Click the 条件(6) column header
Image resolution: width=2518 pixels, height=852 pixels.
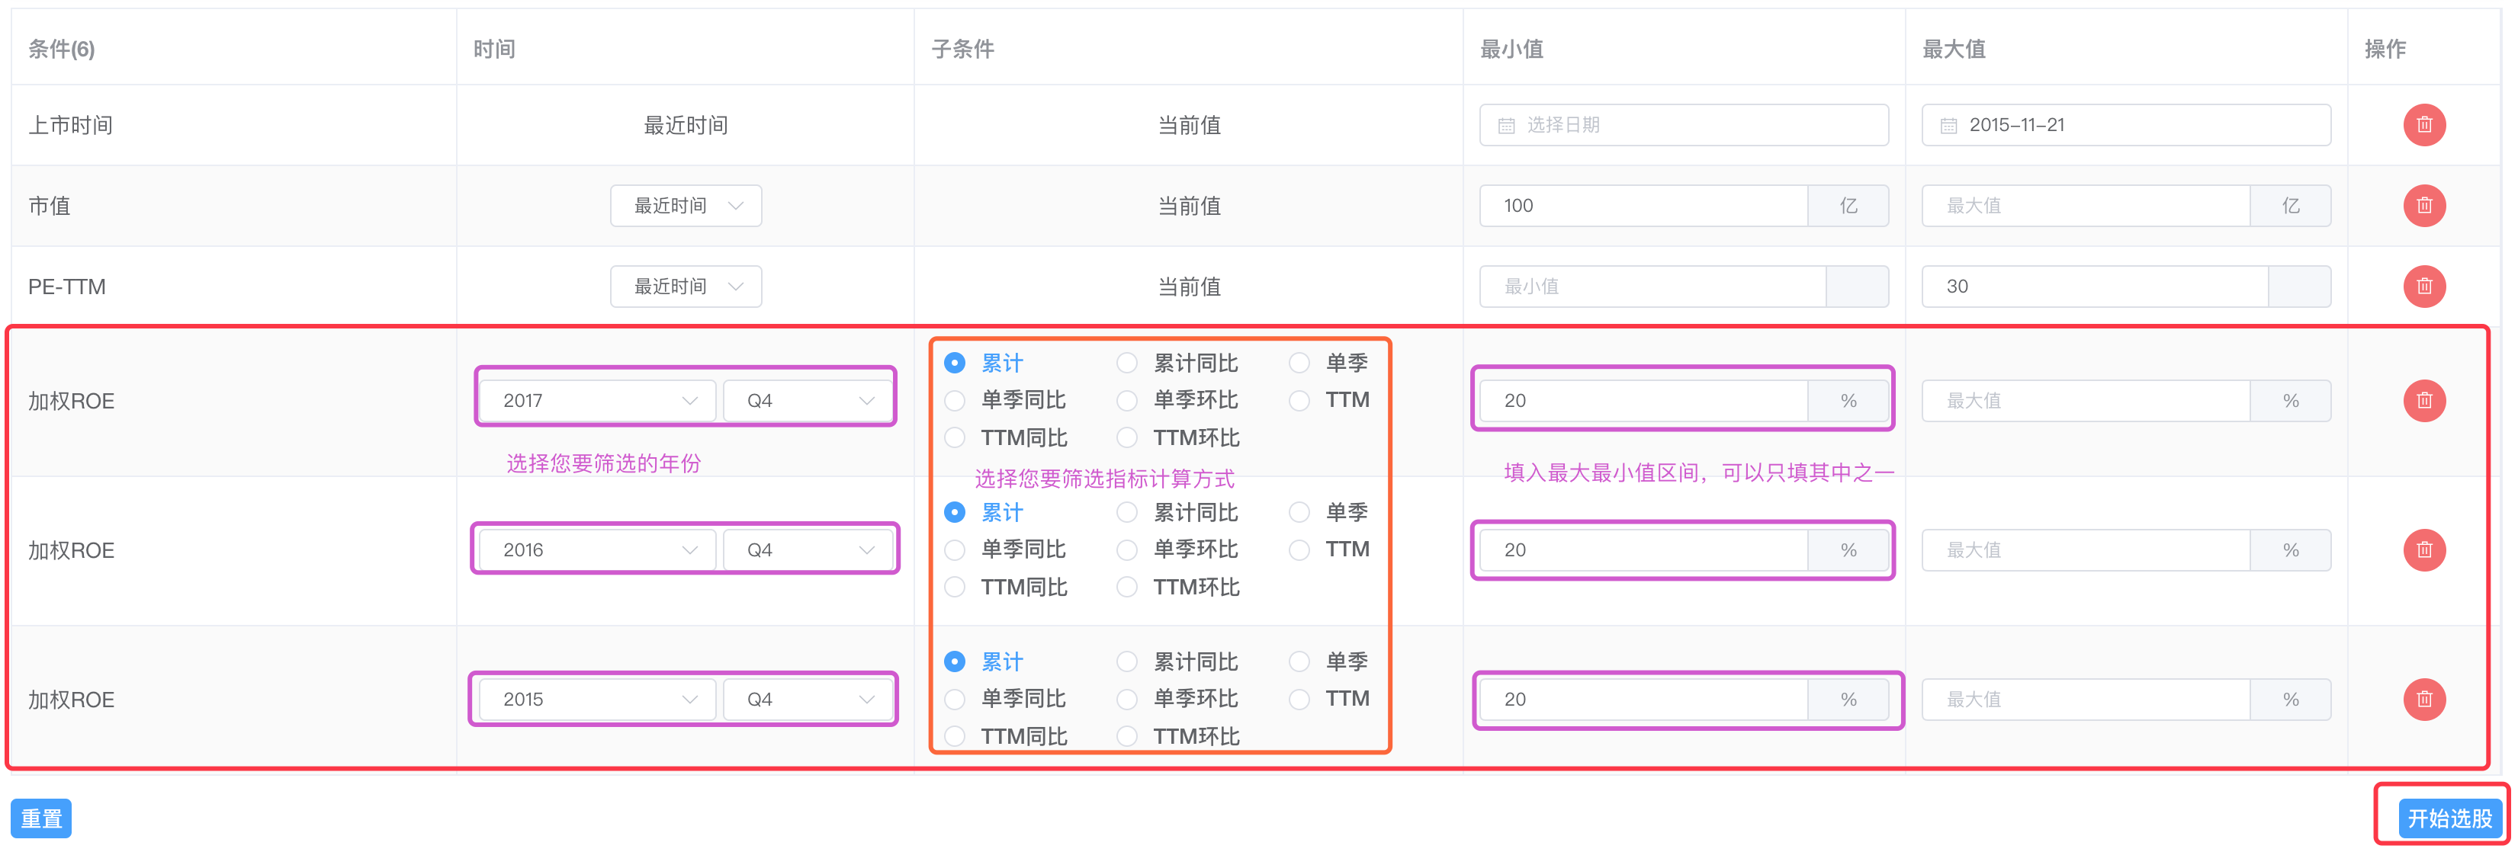62,49
